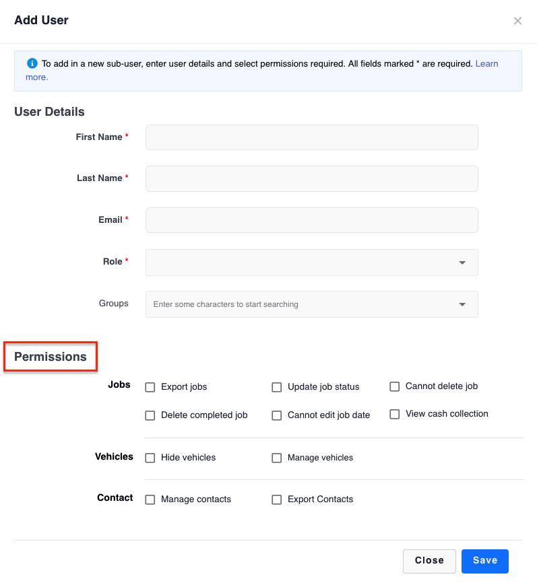Focus the Last Name text box
Image resolution: width=537 pixels, height=587 pixels.
pos(312,178)
